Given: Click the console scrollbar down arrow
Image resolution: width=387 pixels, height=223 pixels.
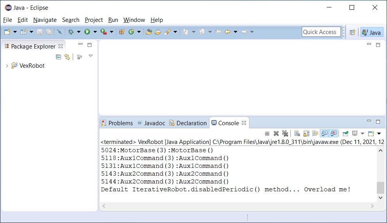Looking at the screenshot, I should coord(381,198).
